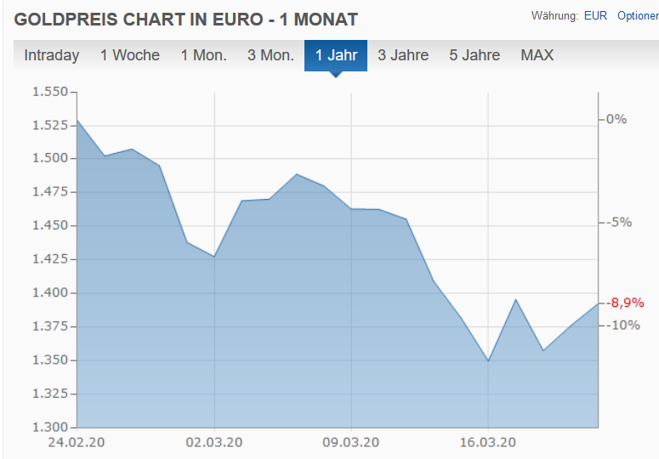Open the 1 Mon. tab
Screen dimensions: 659x459
click(203, 56)
